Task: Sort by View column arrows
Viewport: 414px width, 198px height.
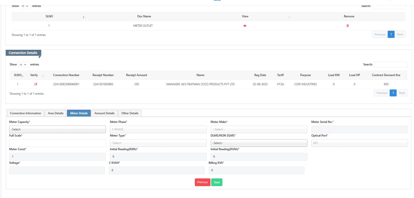Action: [x=290, y=17]
